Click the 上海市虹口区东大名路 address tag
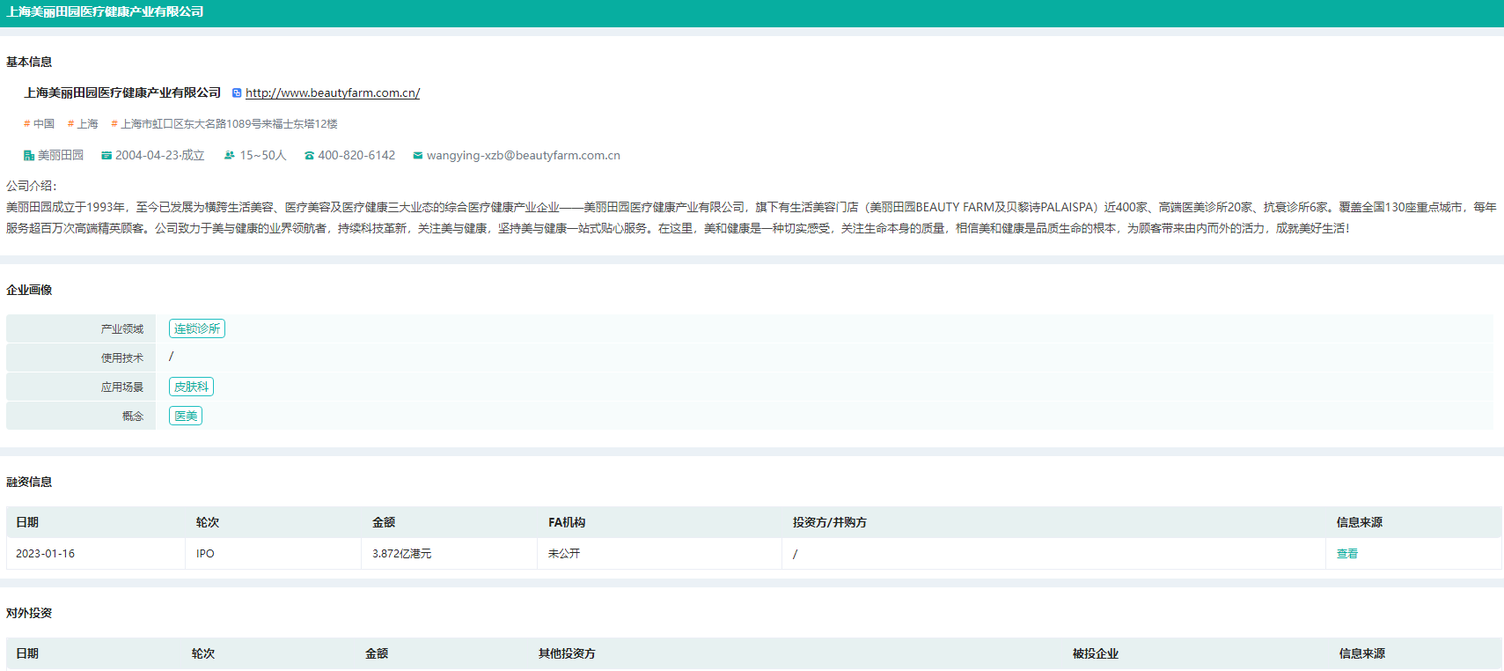The image size is (1504, 671). click(225, 124)
